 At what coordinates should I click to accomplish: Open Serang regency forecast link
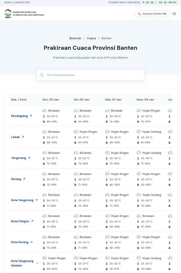[x=16, y=179]
